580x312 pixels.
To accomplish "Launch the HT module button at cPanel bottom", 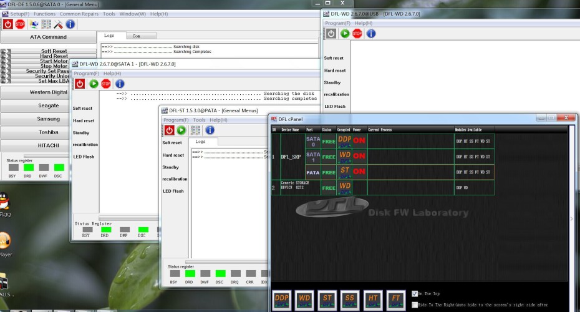I will point(373,300).
